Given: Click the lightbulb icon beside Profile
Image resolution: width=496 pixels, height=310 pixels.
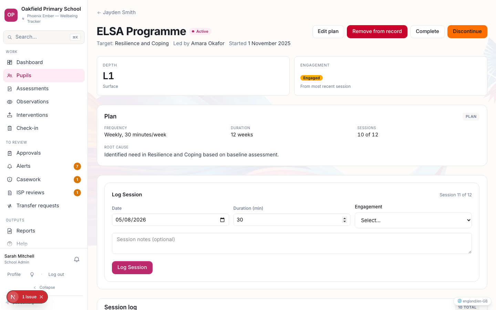Looking at the screenshot, I should click(x=32, y=275).
